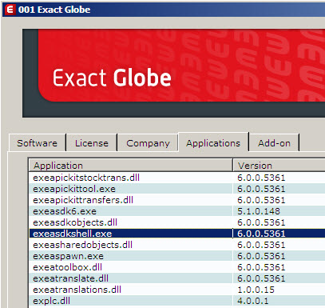
Task: Select the exeapickitstocktrans.dll row
Action: pos(177,178)
